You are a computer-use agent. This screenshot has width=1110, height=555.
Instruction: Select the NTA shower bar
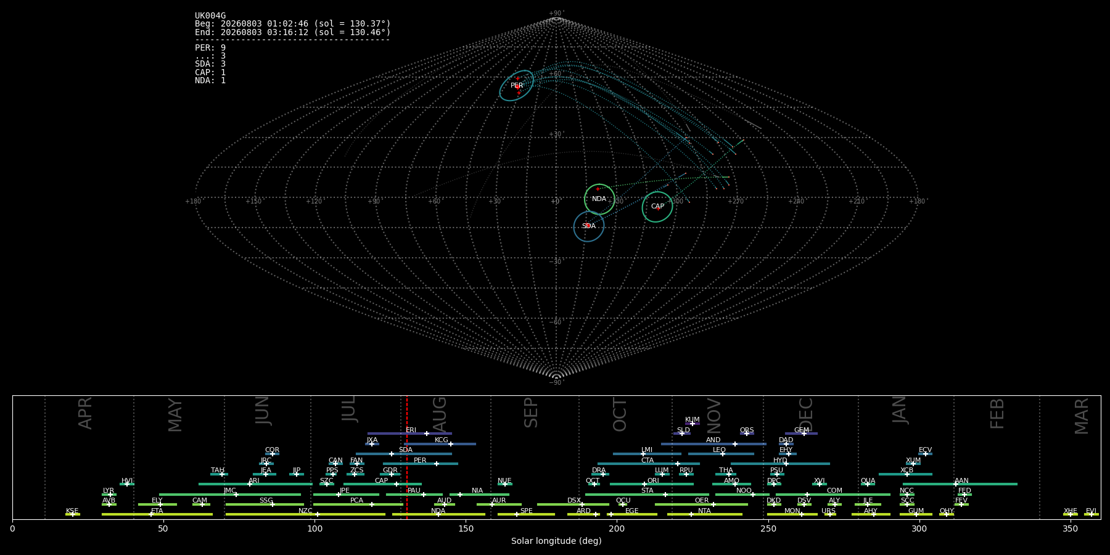click(x=705, y=514)
